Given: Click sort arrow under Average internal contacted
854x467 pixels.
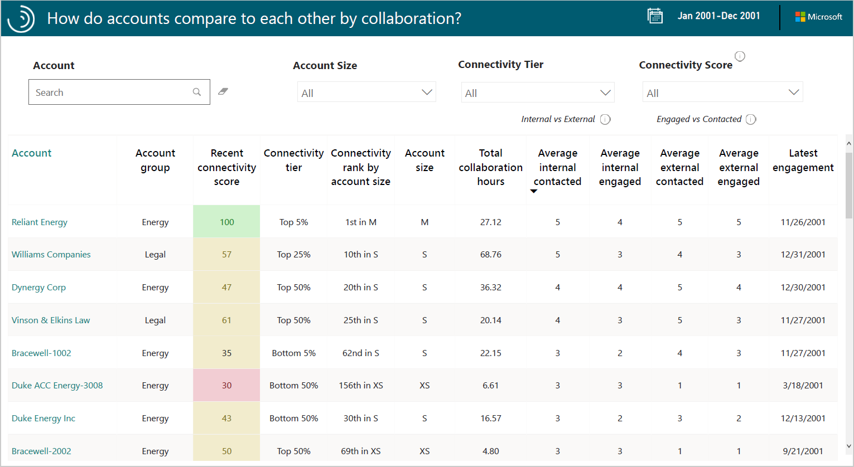Looking at the screenshot, I should 534,191.
